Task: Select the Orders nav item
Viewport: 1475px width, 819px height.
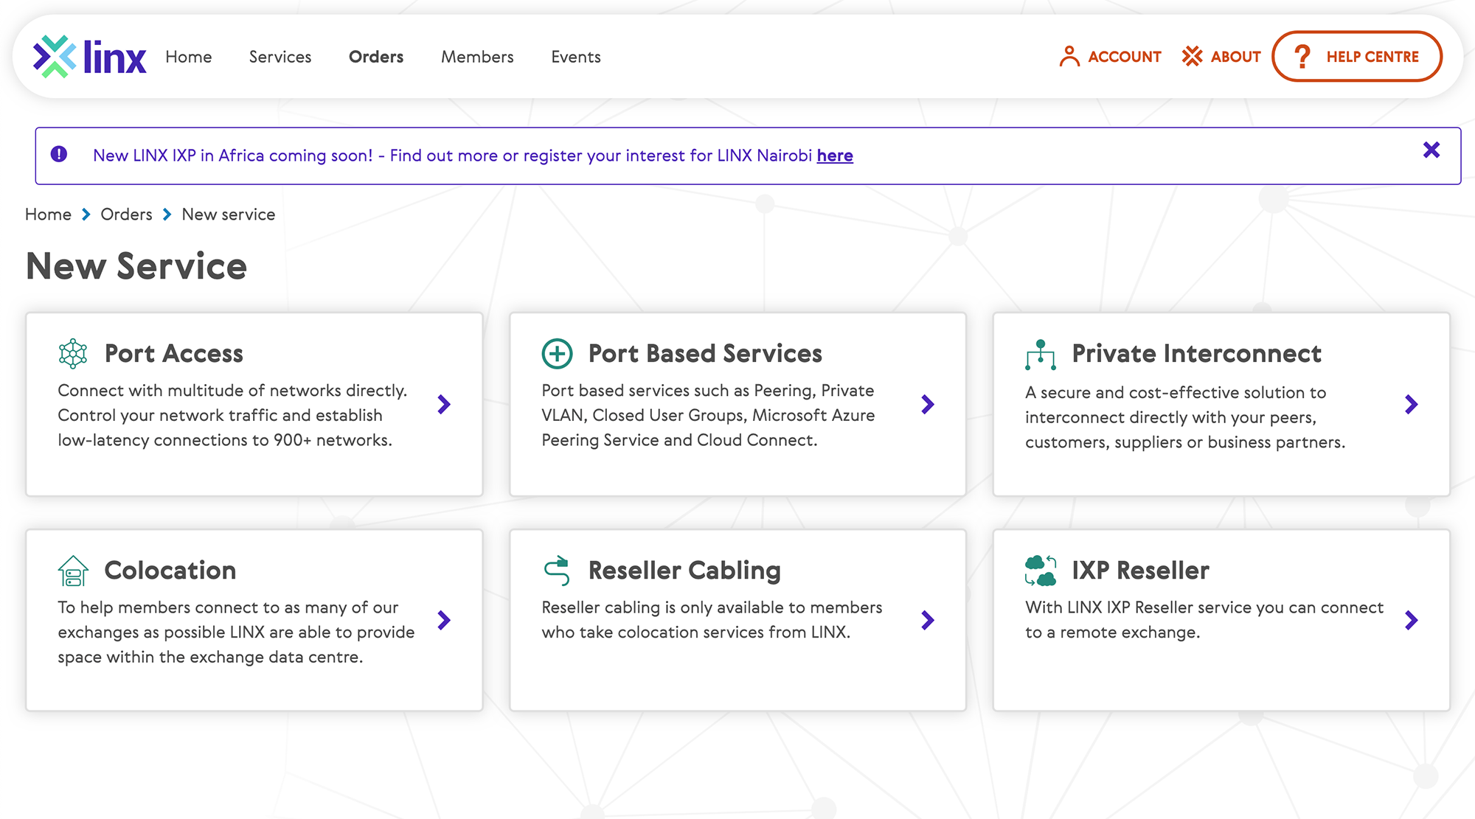Action: (376, 57)
